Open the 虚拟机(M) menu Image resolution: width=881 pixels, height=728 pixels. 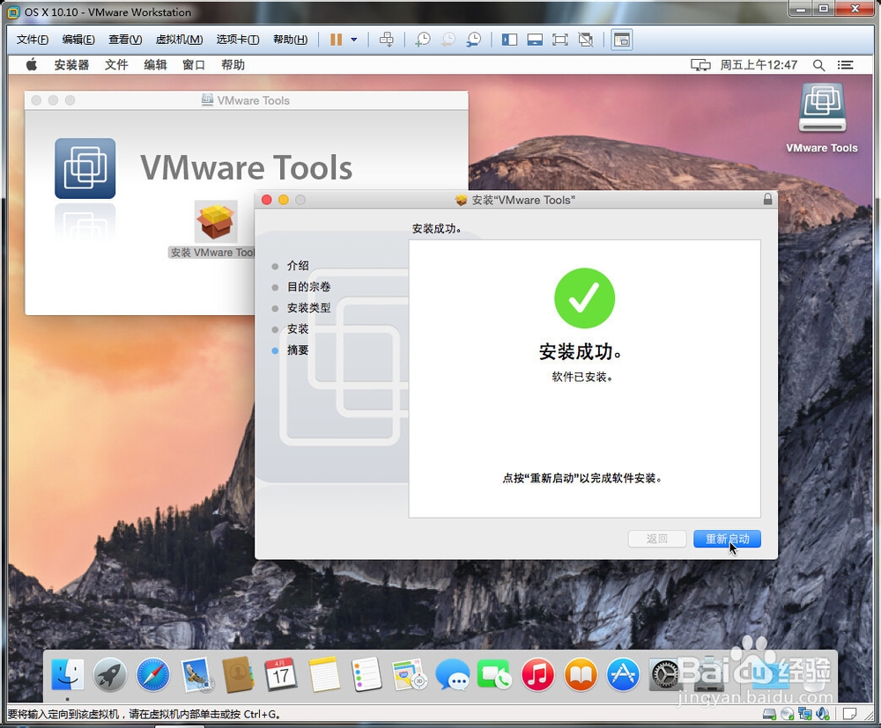[179, 40]
